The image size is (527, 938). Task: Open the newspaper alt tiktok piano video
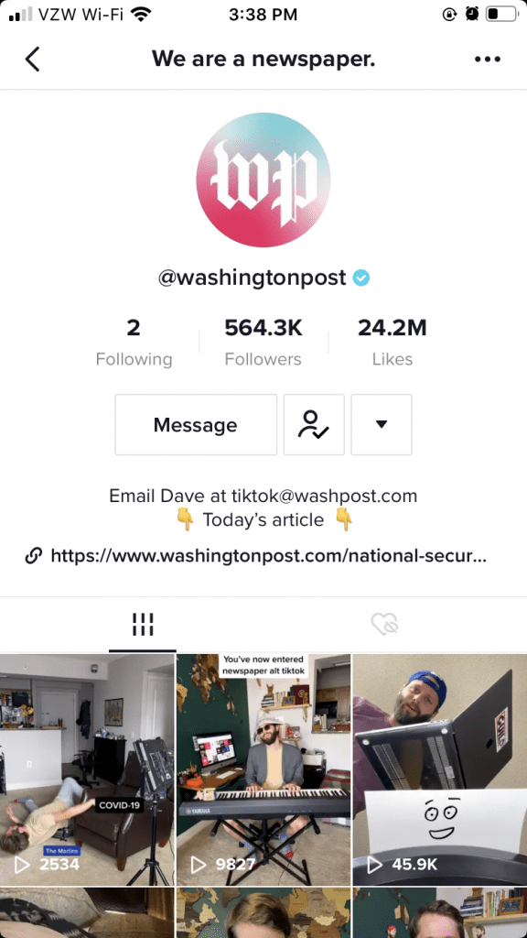pos(263,769)
